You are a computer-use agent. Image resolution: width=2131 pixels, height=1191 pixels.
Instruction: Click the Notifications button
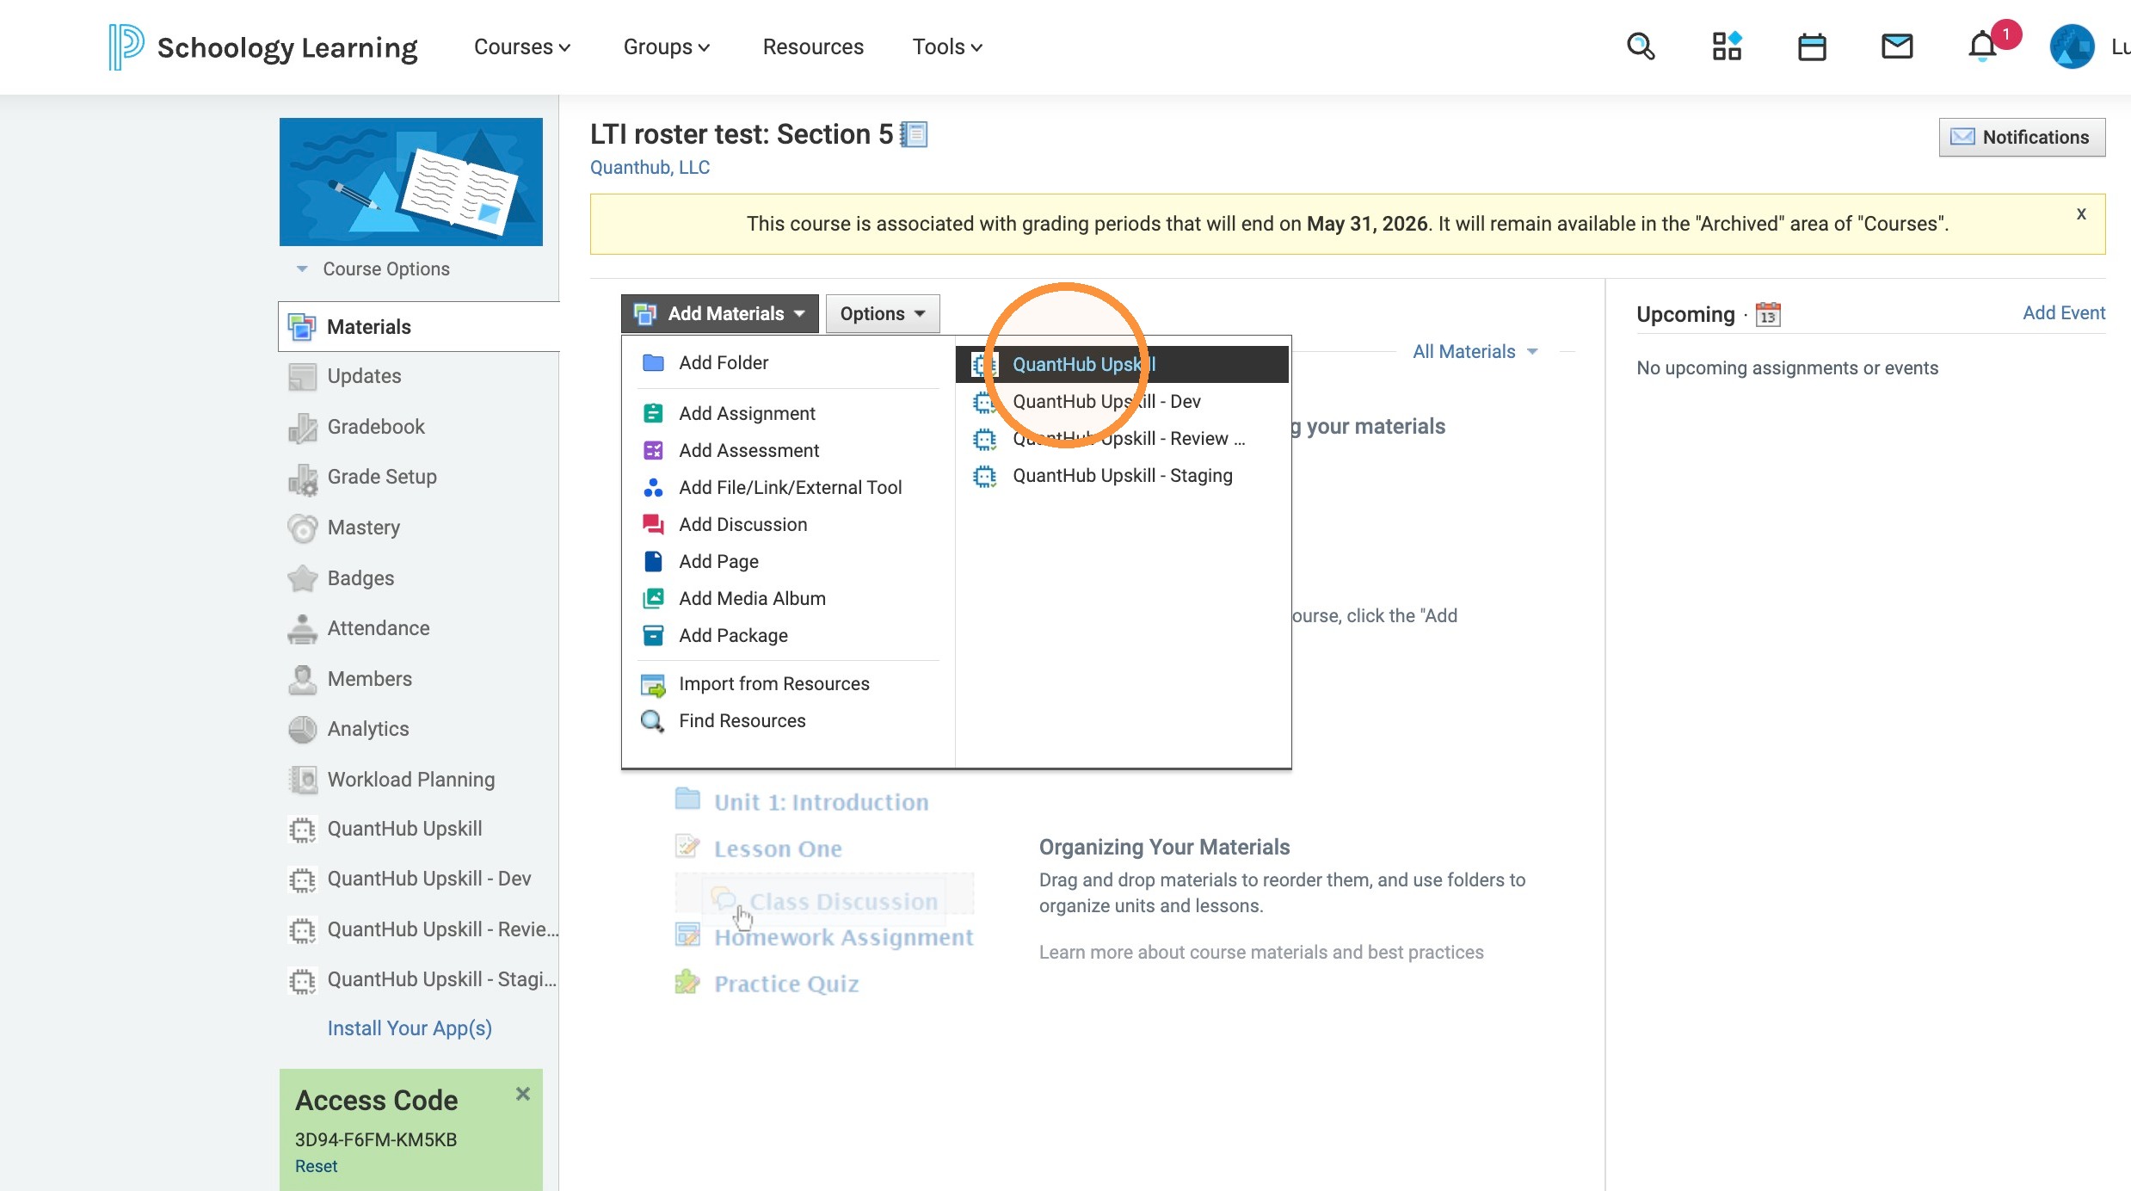[2022, 137]
